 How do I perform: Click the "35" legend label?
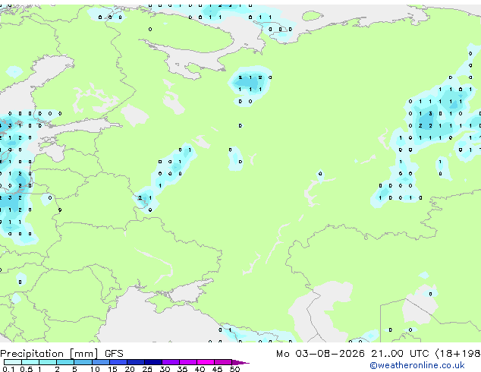point(182,369)
